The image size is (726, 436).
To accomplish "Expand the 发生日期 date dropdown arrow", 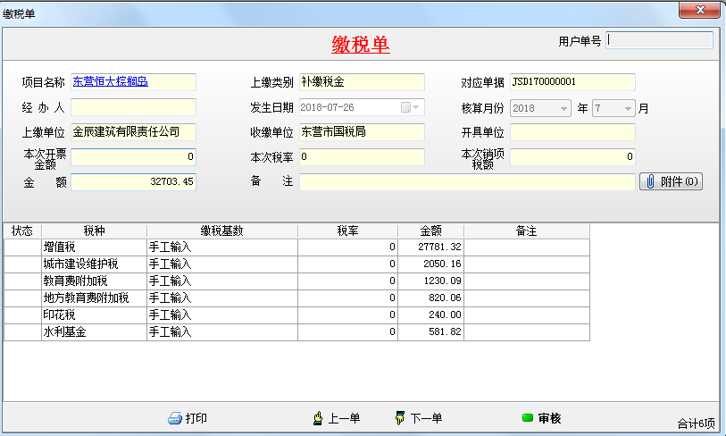I will point(417,107).
